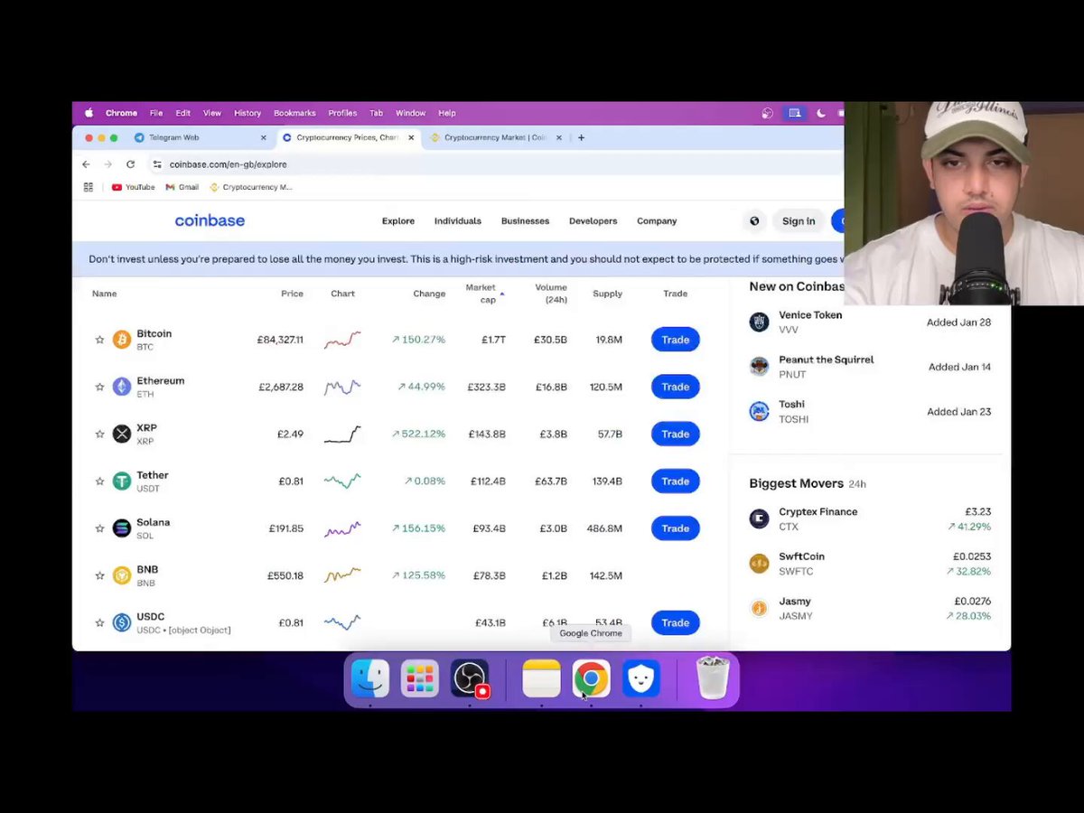Go back to the previous page

(86, 164)
